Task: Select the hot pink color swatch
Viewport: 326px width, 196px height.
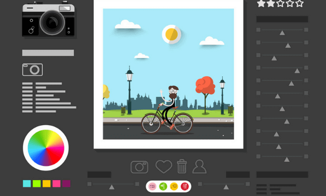Action: pos(57,184)
